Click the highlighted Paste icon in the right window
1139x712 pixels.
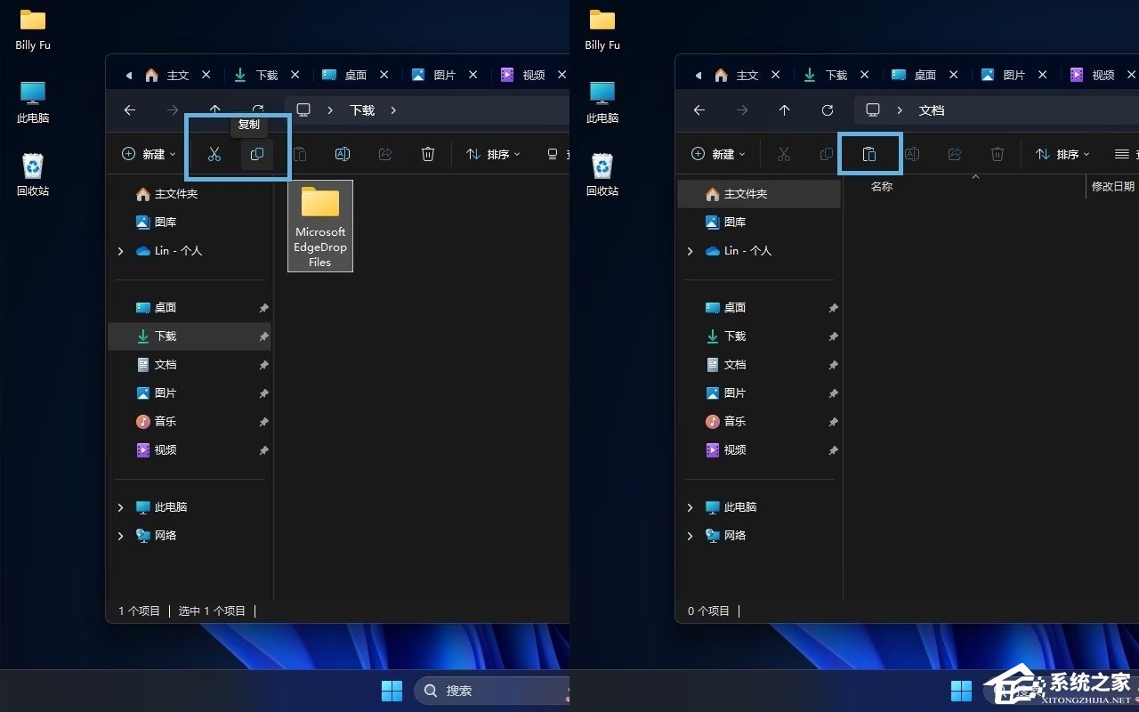[x=870, y=154]
